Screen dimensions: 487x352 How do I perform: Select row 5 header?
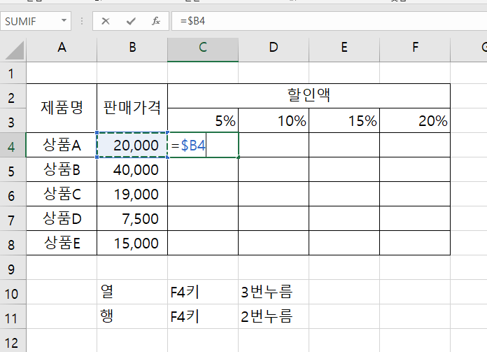pos(13,171)
